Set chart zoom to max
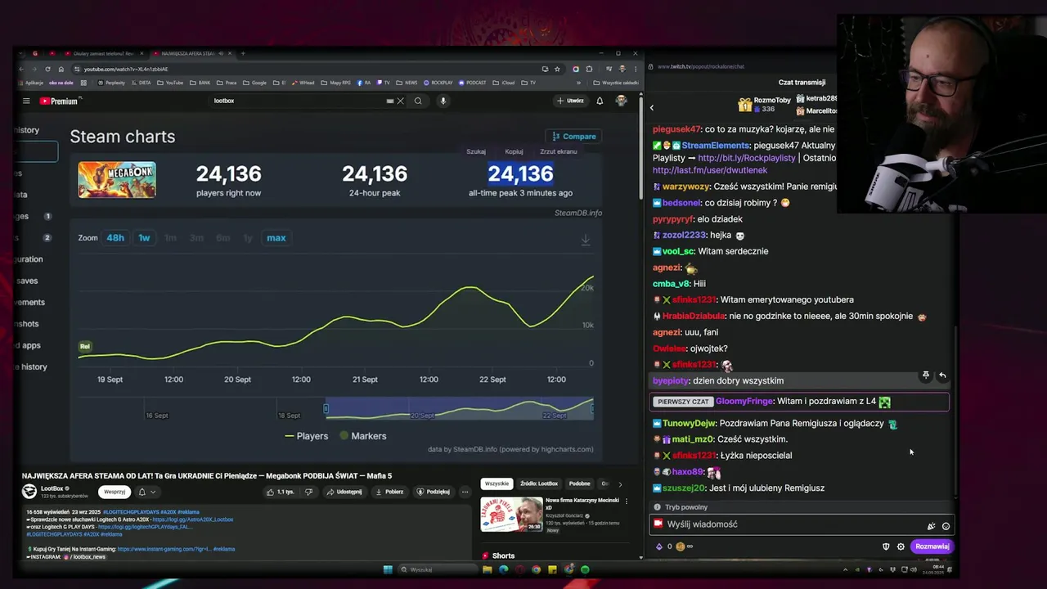Screen dimensions: 1047x589 [x=276, y=238]
